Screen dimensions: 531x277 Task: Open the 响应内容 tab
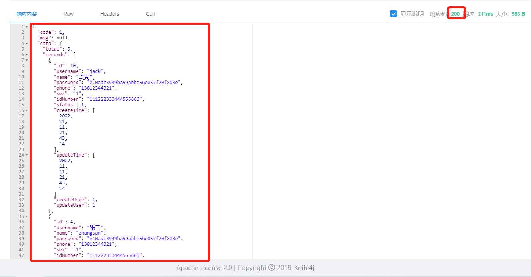coord(27,14)
